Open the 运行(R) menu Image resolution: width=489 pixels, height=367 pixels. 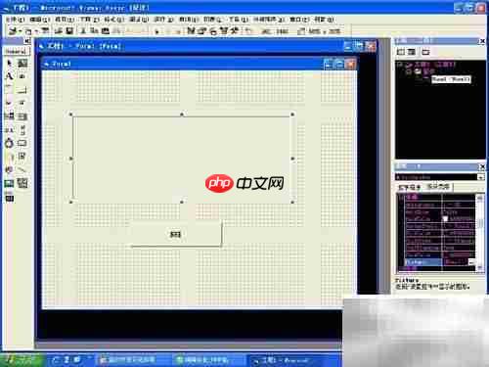pos(164,20)
